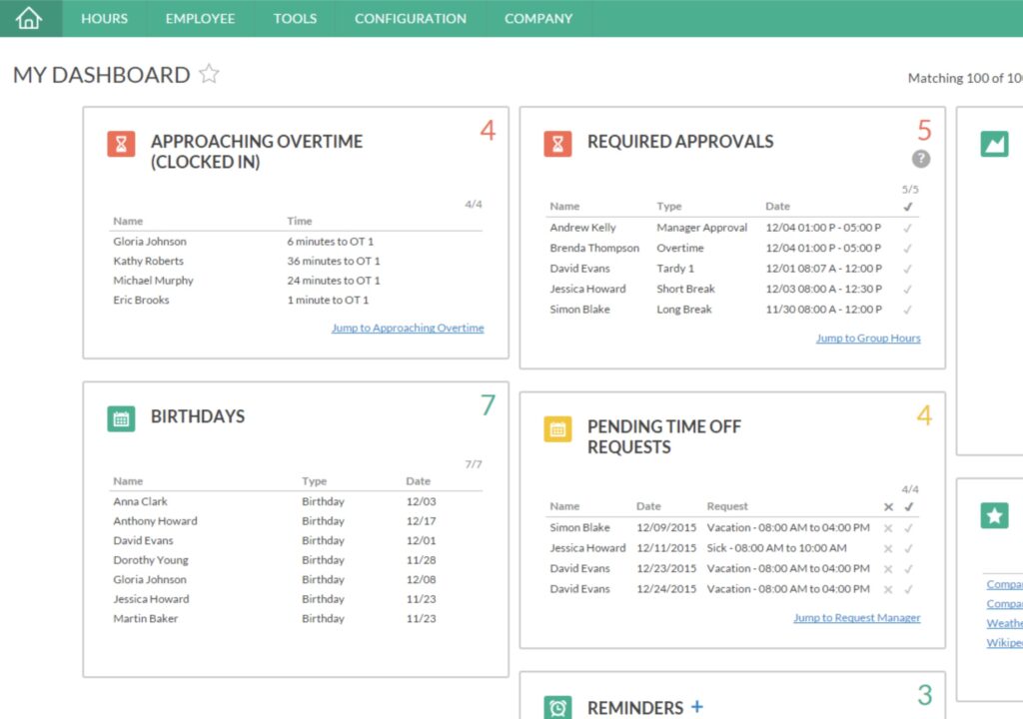Screen dimensions: 1023x719
Task: Open help question mark in Required Approvals
Action: [x=920, y=159]
